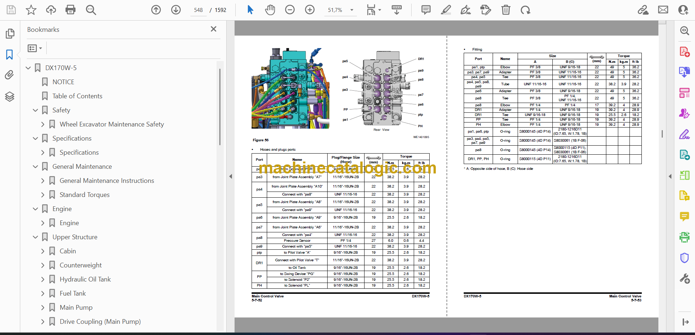Screen dimensions: 695x335
Task: Click the page number input field
Action: 198,10
